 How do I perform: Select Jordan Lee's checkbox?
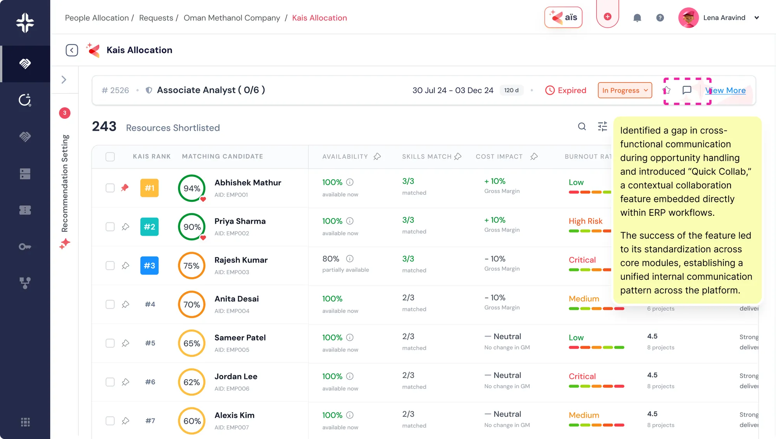pyautogui.click(x=110, y=382)
